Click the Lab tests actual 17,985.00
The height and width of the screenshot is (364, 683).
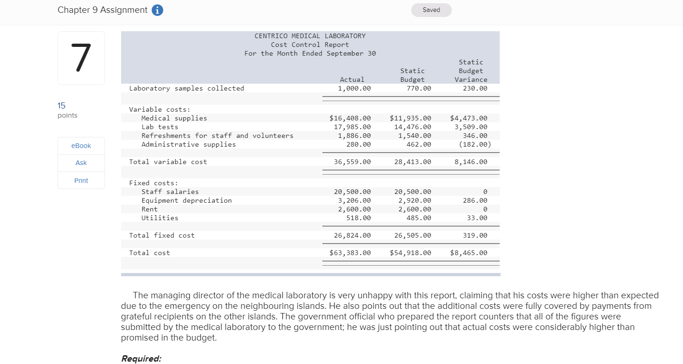click(x=352, y=127)
